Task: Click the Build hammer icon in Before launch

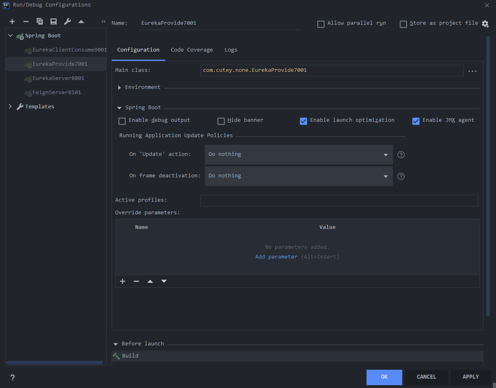Action: click(x=116, y=356)
